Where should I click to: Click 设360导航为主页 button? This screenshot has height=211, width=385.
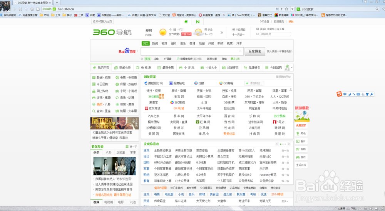102,21
